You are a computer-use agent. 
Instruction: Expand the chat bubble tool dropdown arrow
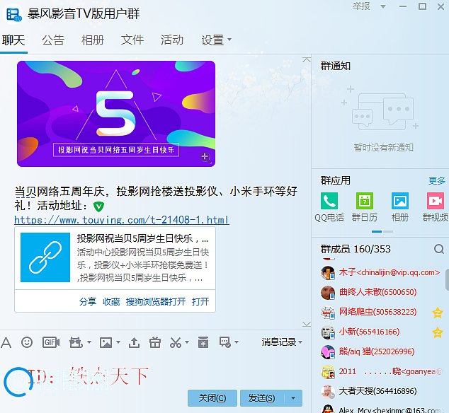[237, 342]
